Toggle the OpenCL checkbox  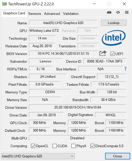[33, 146]
